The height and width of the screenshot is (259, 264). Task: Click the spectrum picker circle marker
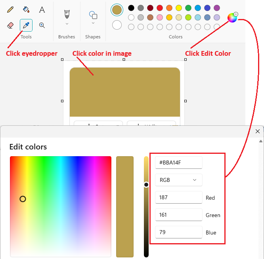pos(23,199)
